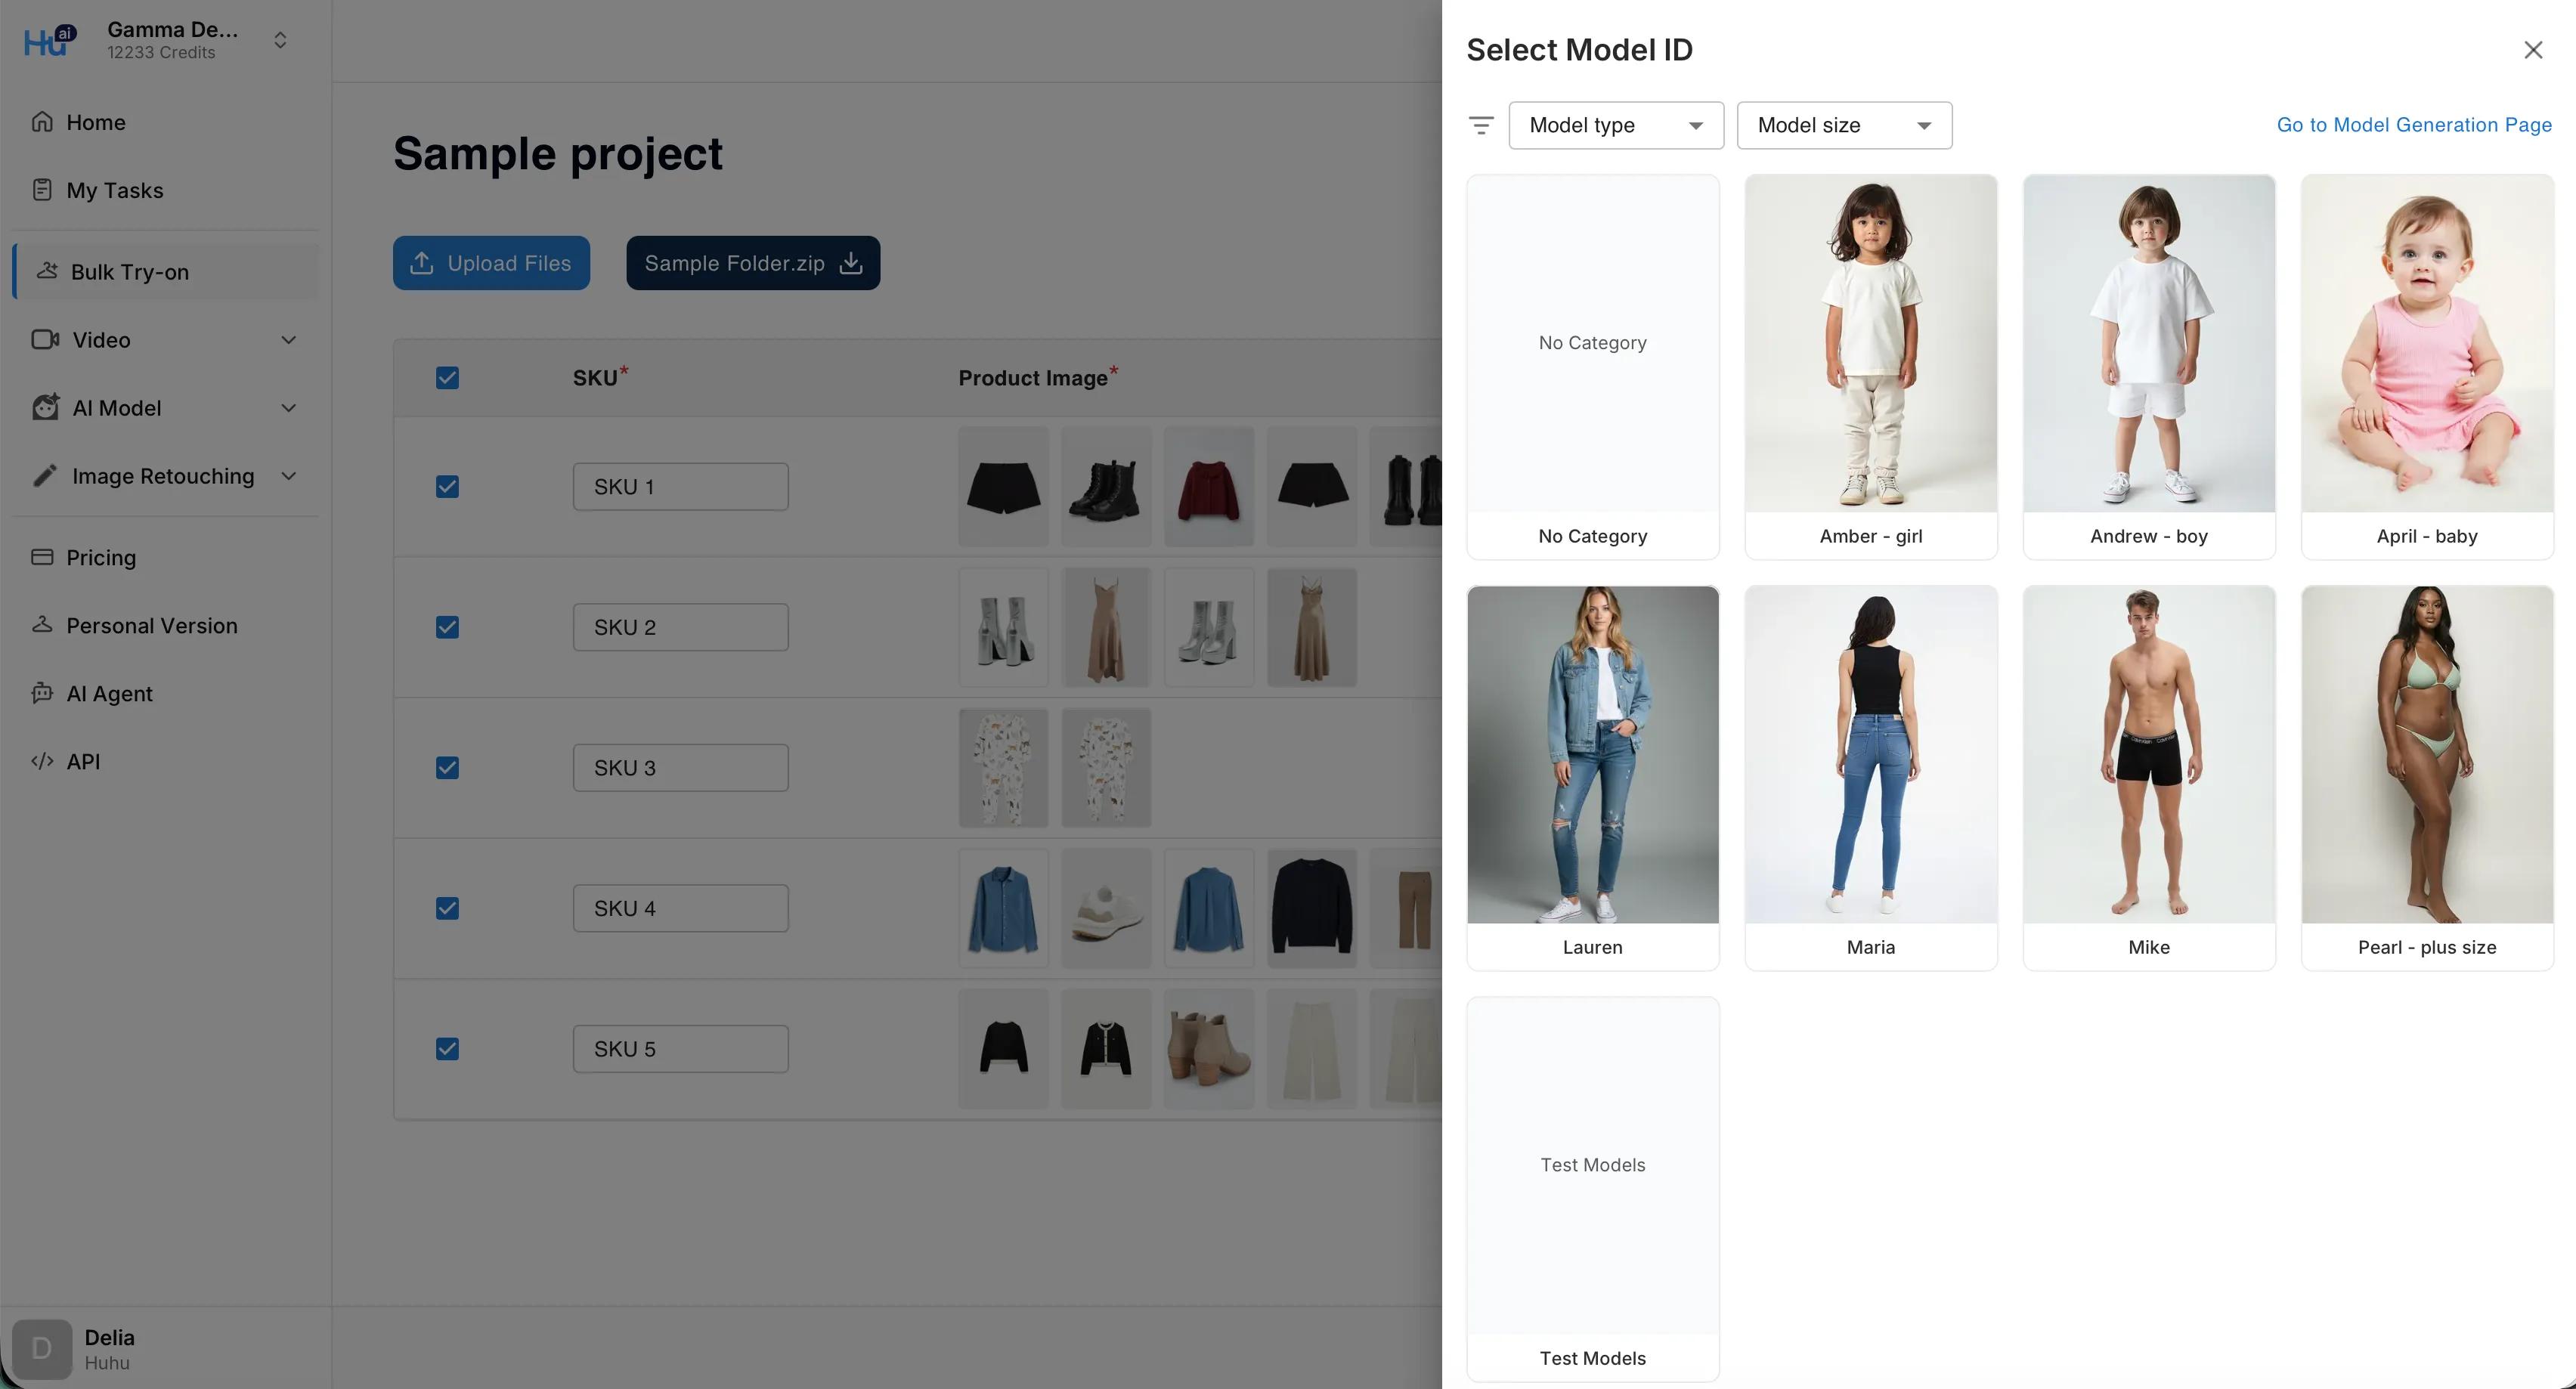Click the Bulk Try-on icon in sidebar

47,271
